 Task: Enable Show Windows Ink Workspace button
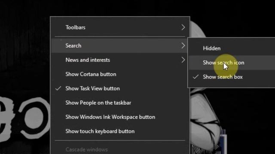click(120, 117)
